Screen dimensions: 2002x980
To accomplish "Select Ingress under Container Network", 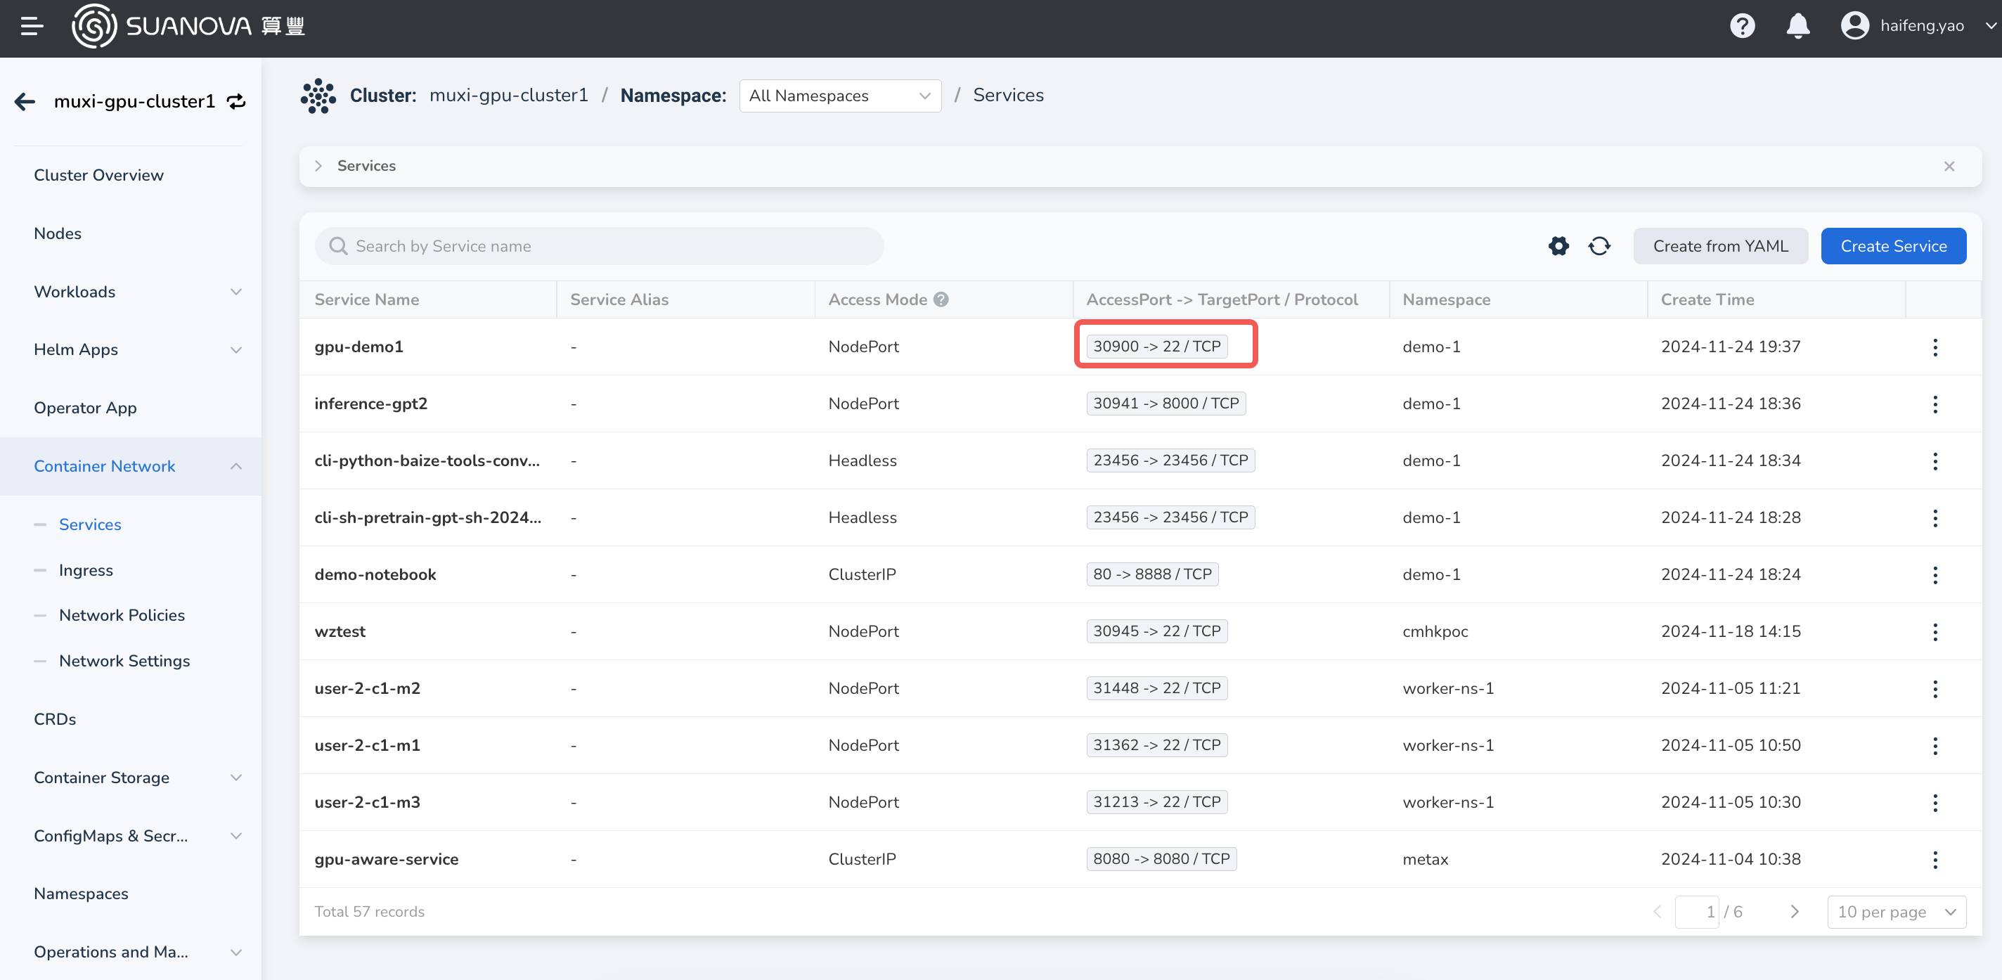I will click(86, 570).
